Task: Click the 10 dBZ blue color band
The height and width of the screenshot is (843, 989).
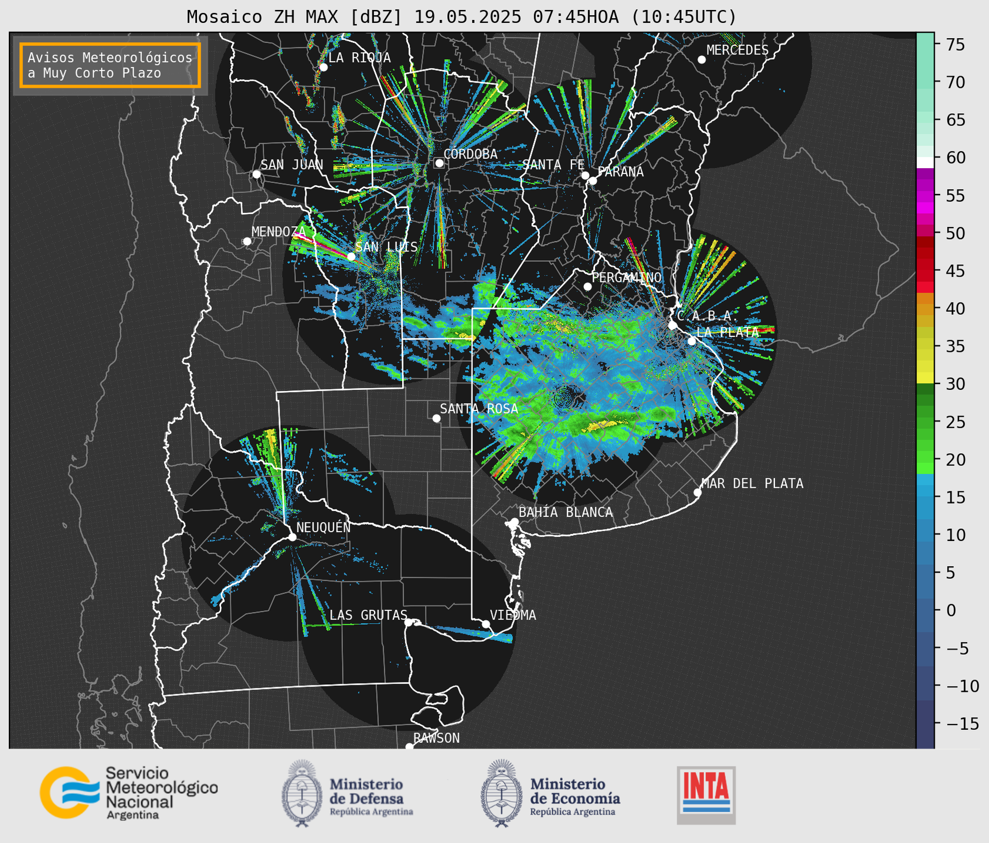Action: [925, 535]
